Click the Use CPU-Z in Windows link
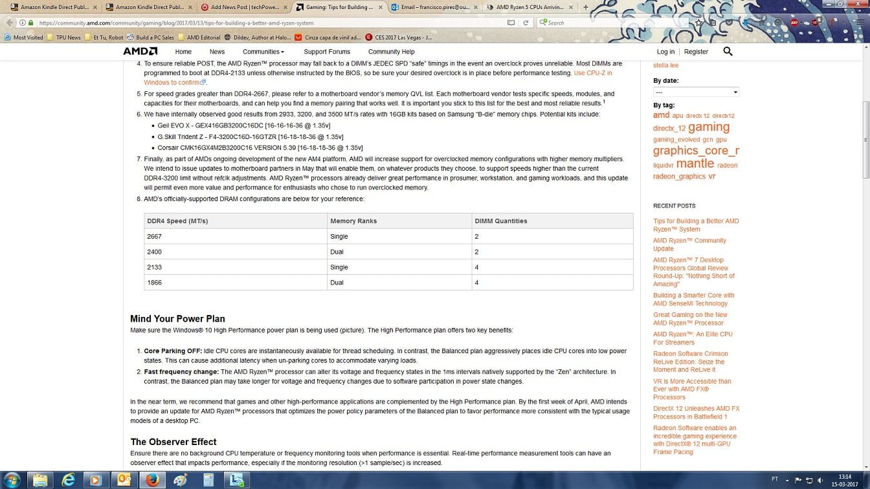The height and width of the screenshot is (489, 870). (x=592, y=73)
